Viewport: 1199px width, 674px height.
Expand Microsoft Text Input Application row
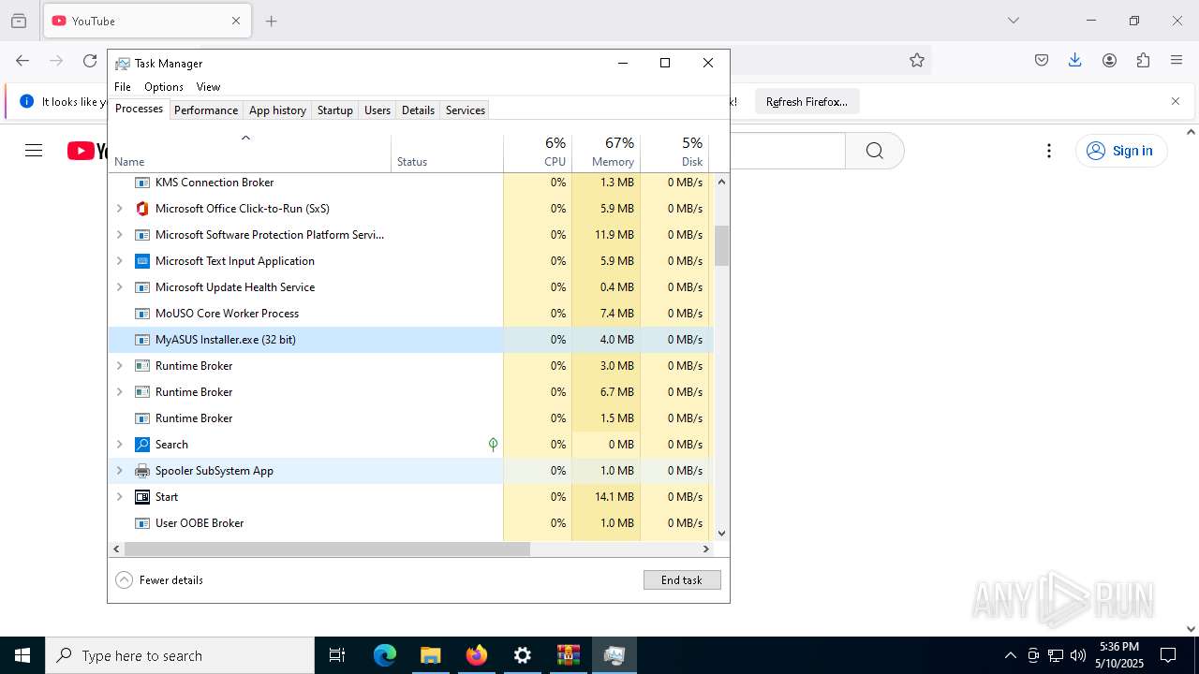119,261
